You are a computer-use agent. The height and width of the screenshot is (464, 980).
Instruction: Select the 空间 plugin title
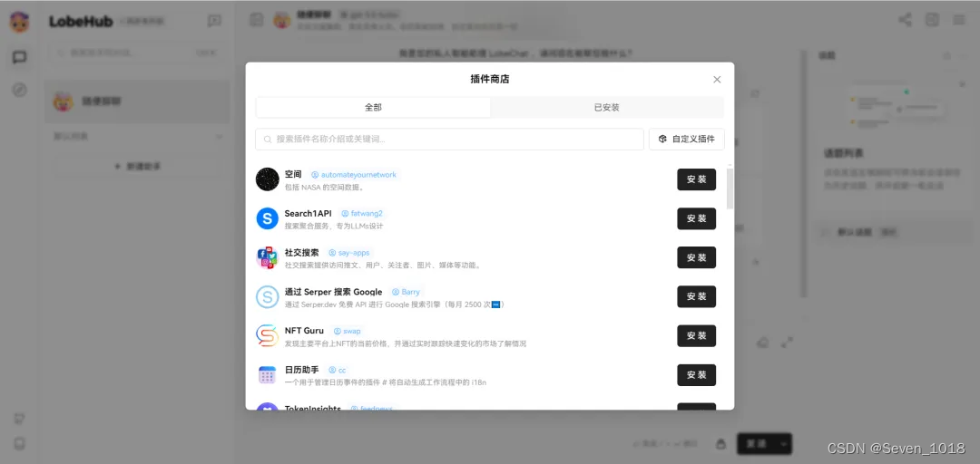coord(293,174)
